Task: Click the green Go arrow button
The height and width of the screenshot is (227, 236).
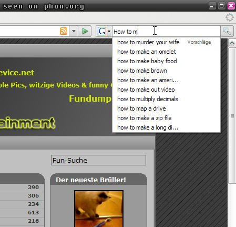Action: [x=85, y=31]
